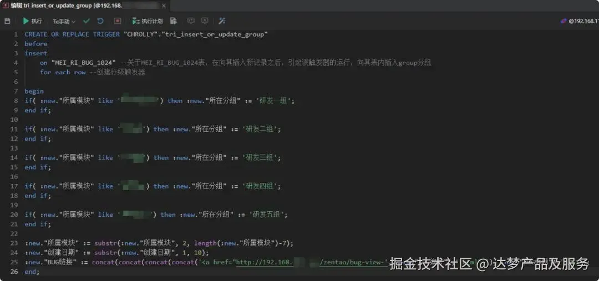Stop execution with the red square icon
Viewport: 599px width, 281px height.
click(x=118, y=21)
